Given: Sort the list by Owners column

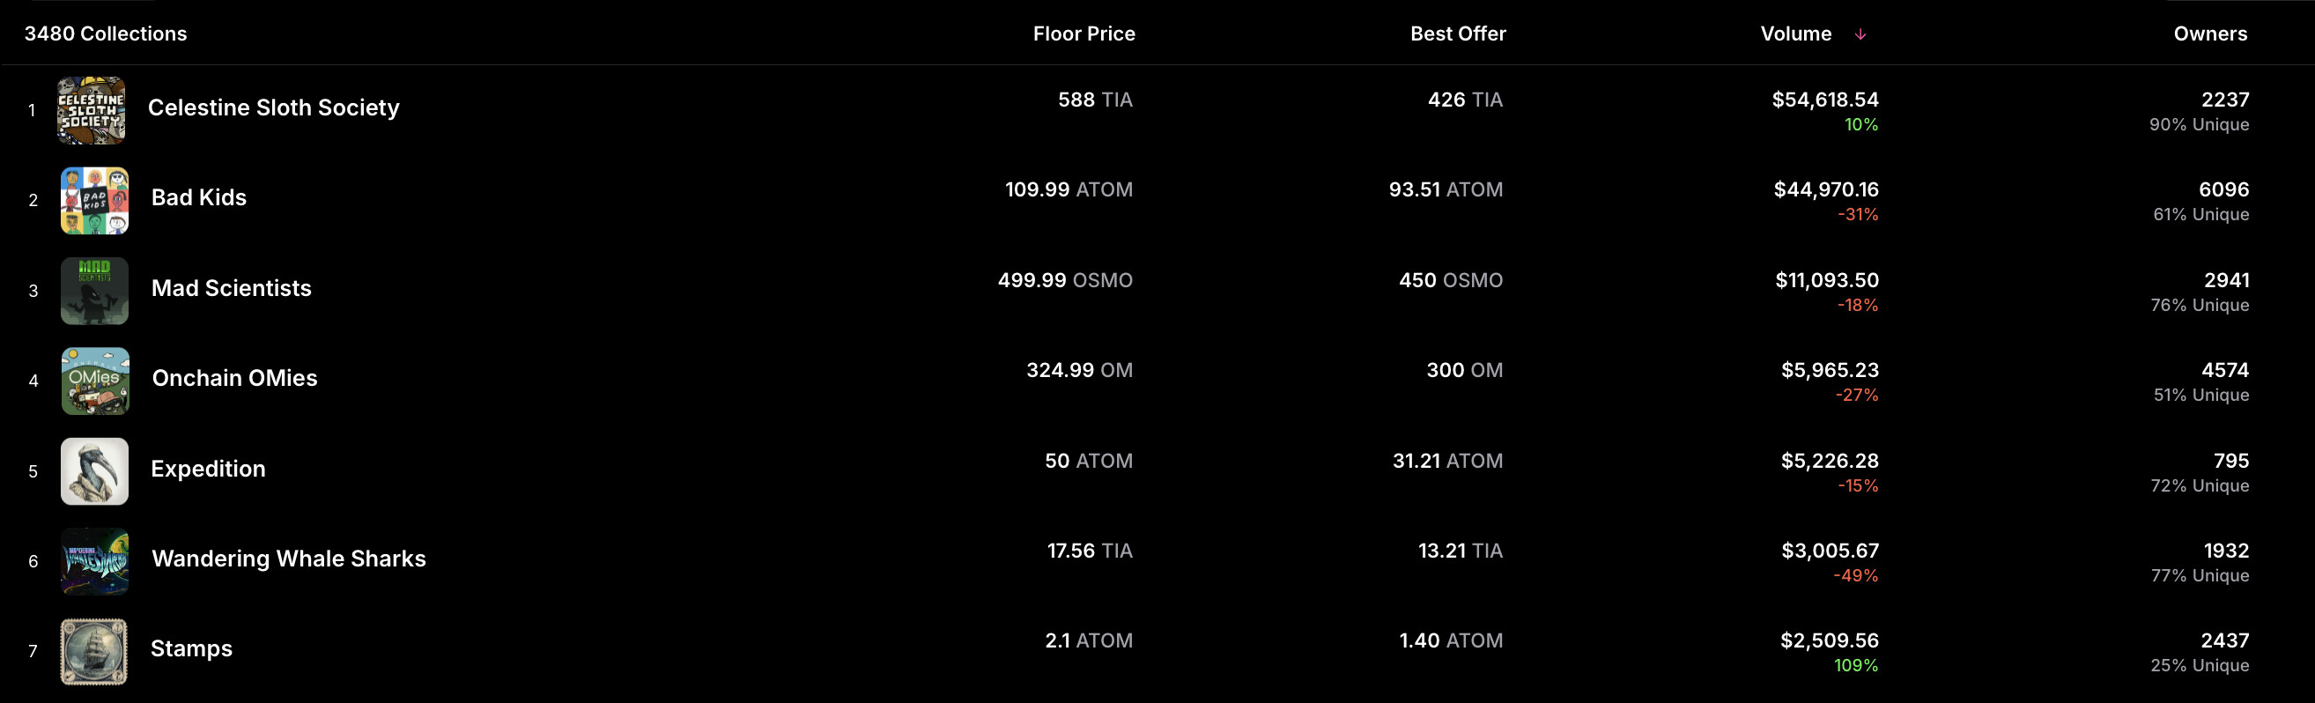Looking at the screenshot, I should coord(2210,34).
